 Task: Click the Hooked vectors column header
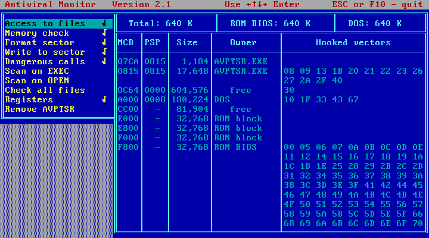tap(353, 43)
